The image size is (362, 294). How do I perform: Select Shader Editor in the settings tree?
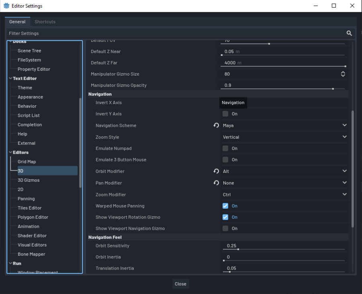click(x=32, y=236)
